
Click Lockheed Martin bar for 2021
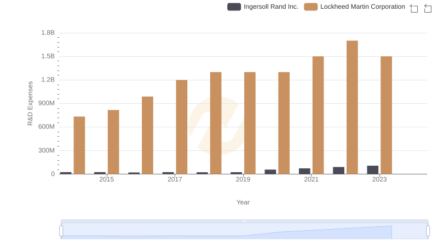pos(318,115)
